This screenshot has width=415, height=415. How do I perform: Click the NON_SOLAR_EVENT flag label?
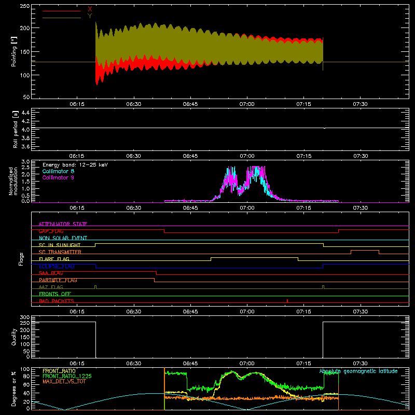63,238
